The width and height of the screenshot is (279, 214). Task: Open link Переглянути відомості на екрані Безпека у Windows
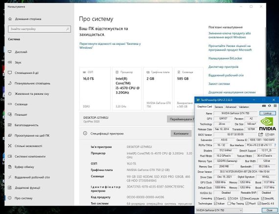pos(110,45)
